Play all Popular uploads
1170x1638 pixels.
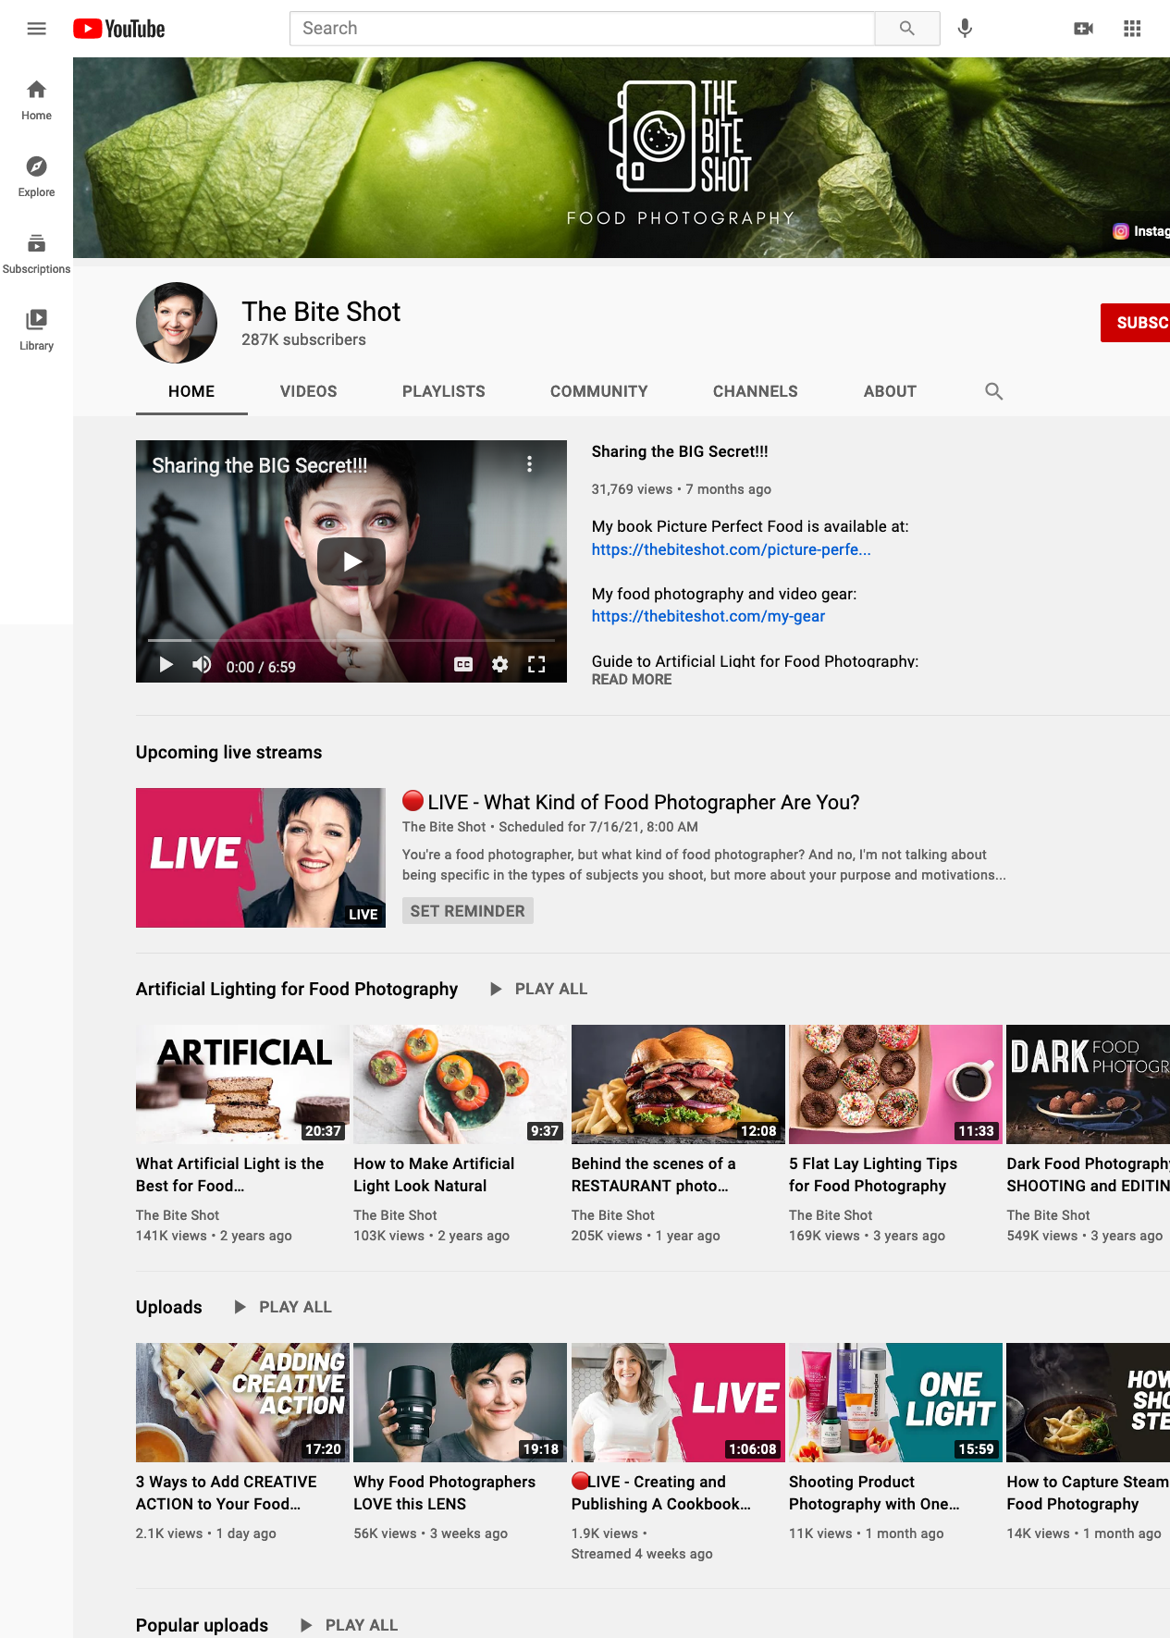pyautogui.click(x=349, y=1625)
